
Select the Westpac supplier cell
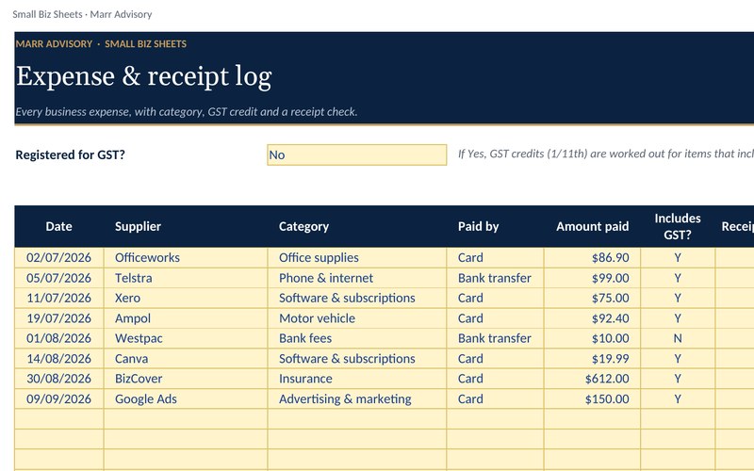[186, 338]
